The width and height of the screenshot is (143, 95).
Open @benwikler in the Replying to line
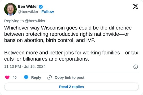click(35, 21)
